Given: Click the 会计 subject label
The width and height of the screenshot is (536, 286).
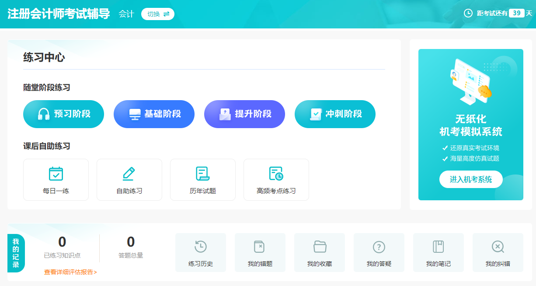Looking at the screenshot, I should coord(125,14).
